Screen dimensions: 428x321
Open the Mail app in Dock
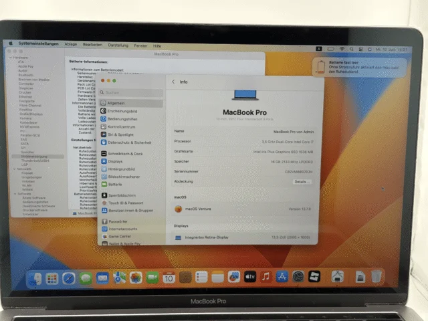click(x=102, y=278)
